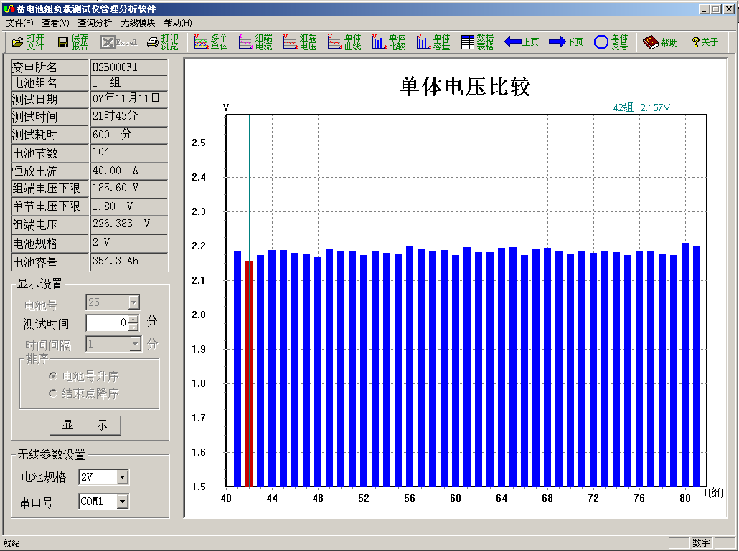739x551 pixels.
Task: Show the 组端电流 (group current) chart
Action: coord(255,42)
